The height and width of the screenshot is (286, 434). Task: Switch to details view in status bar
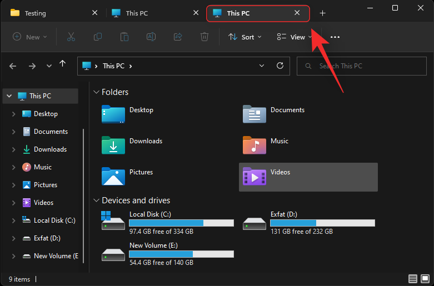pos(413,279)
